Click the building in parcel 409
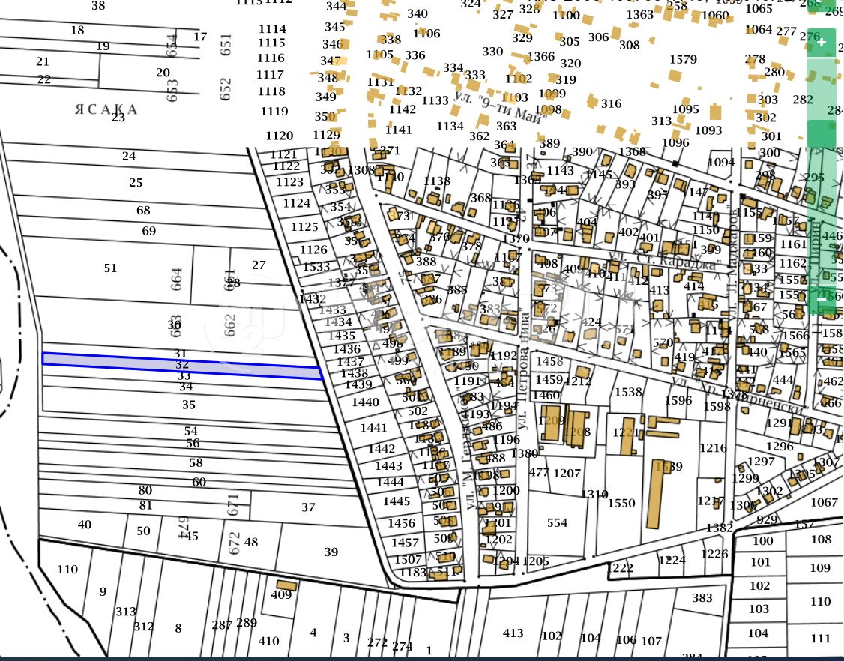844x661 pixels. 285,585
